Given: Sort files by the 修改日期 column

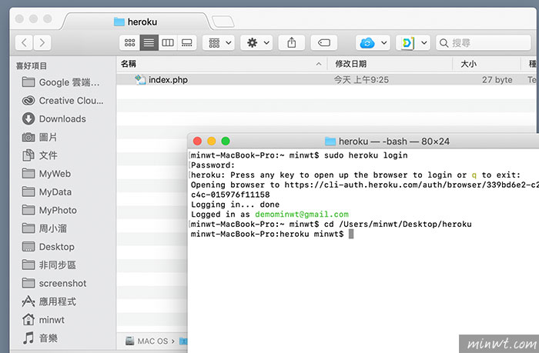Looking at the screenshot, I should tap(389, 64).
